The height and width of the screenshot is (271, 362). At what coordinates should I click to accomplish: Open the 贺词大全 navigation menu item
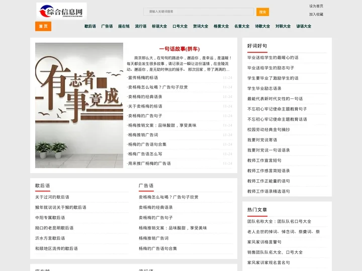pos(201,26)
